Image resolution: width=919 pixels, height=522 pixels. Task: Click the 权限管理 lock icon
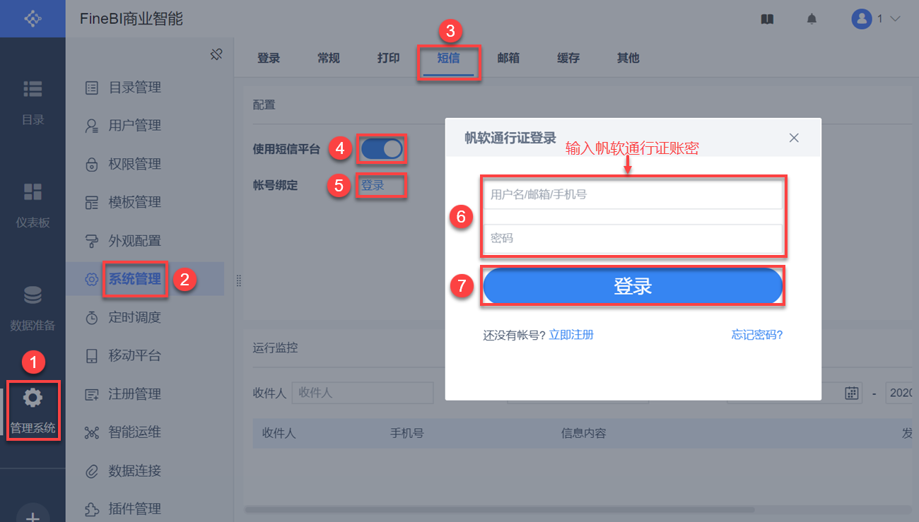(92, 165)
